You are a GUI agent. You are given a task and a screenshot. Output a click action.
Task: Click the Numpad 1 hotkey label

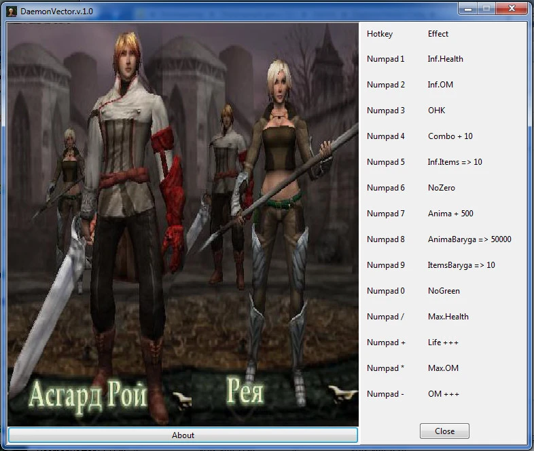385,59
